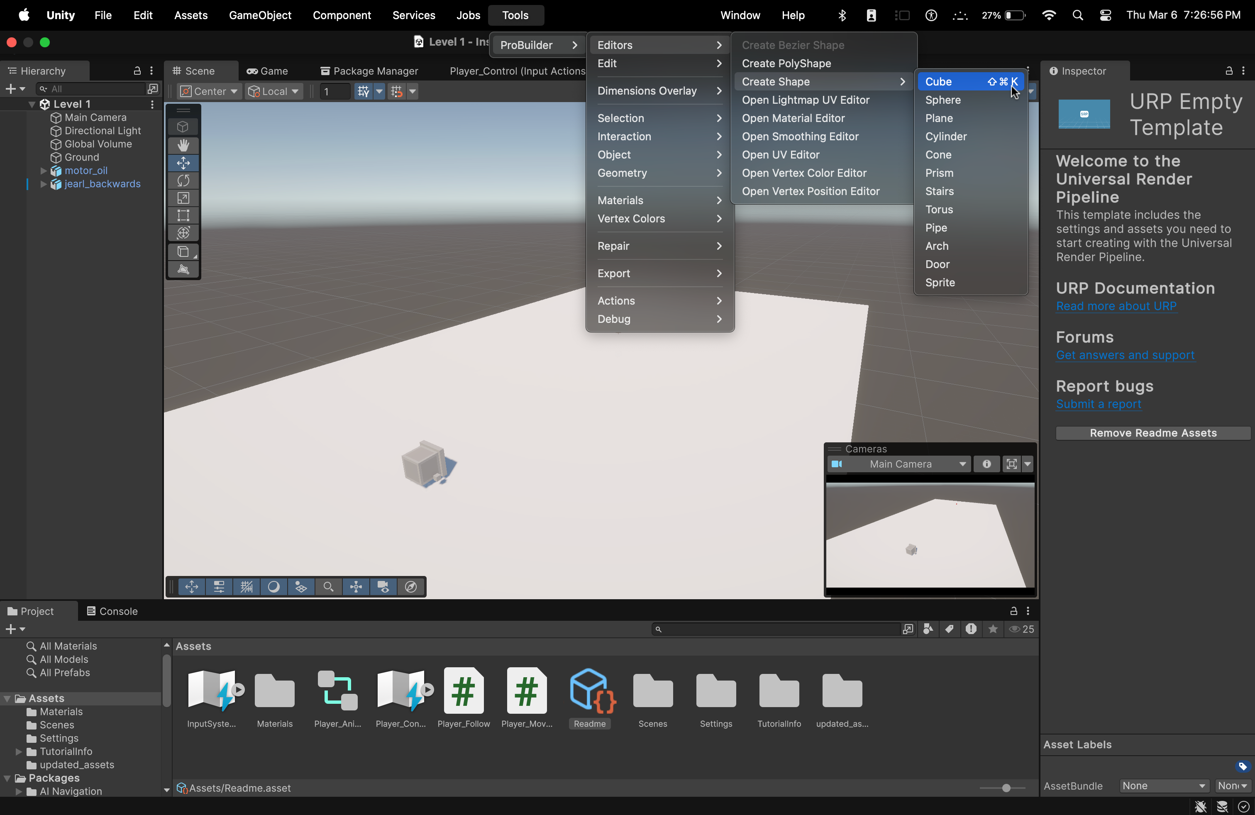Expand the TutorialInfo folder in Project
The image size is (1255, 815).
click(x=18, y=752)
